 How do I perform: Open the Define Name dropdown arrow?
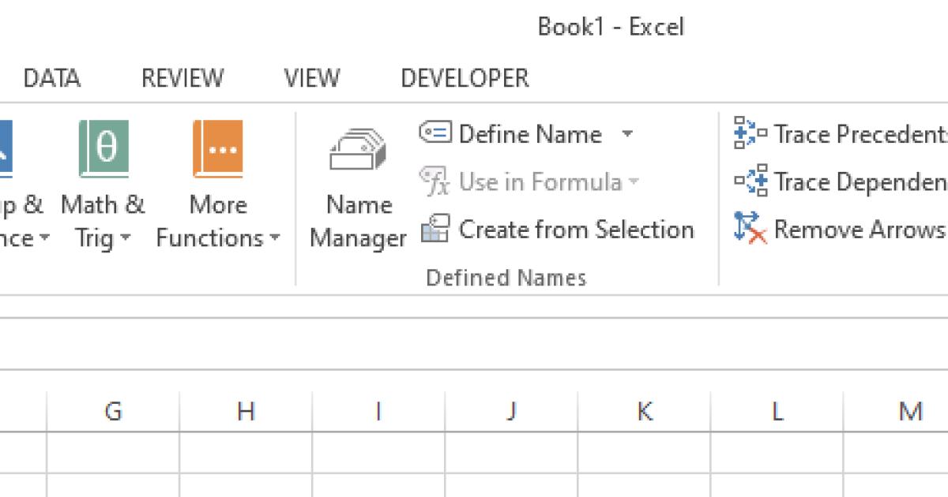click(x=628, y=134)
